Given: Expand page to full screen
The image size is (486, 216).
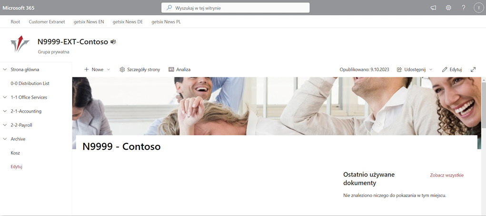Looking at the screenshot, I should click(473, 69).
